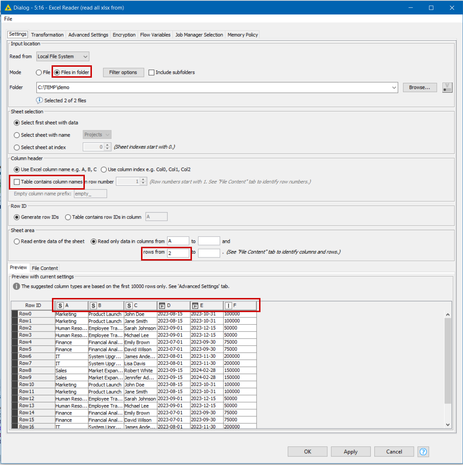463x465 pixels.
Task: Enable Table contains column names checkbox
Action: coord(17,182)
